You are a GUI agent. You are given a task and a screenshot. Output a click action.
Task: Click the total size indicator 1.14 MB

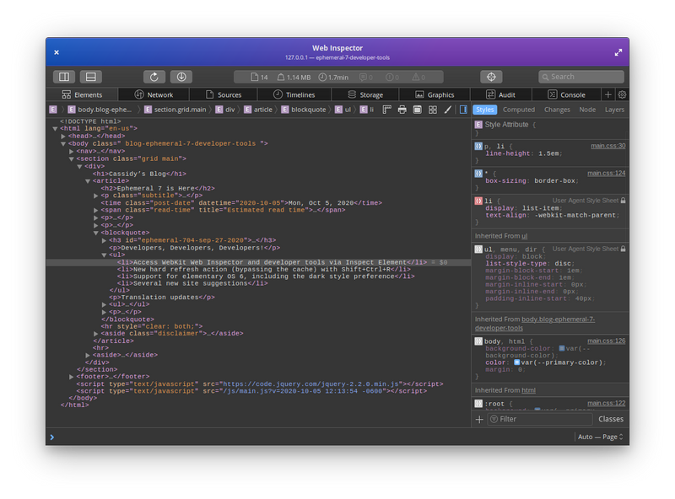(294, 78)
